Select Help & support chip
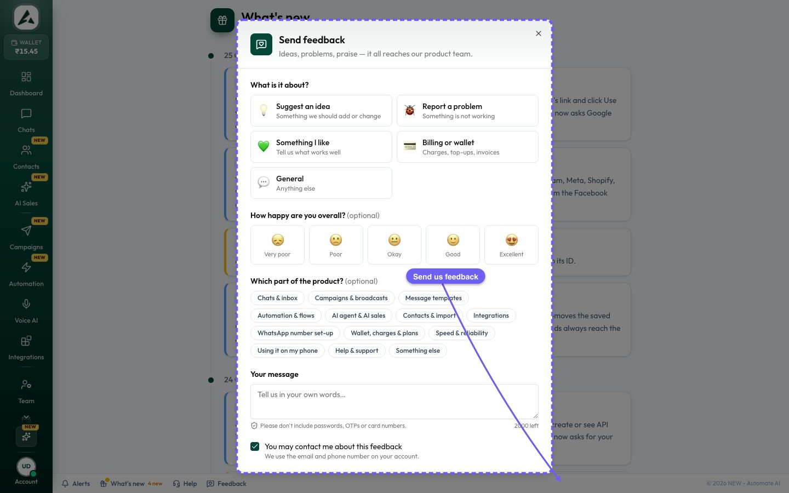The height and width of the screenshot is (493, 789). tap(357, 351)
